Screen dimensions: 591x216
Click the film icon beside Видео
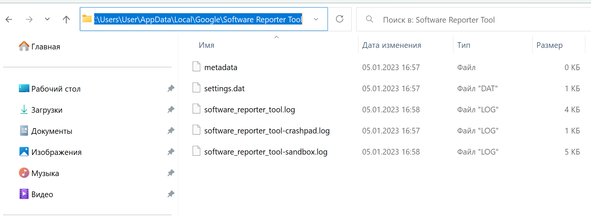tap(24, 194)
